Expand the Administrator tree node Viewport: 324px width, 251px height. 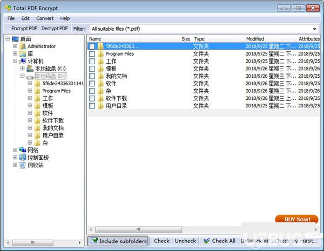tap(15, 46)
